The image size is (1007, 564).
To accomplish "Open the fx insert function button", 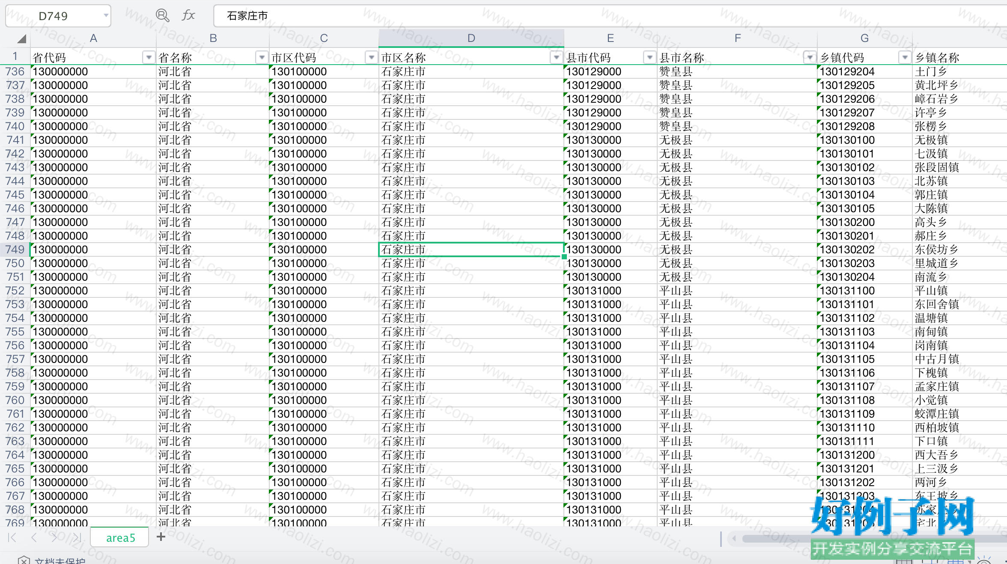I will (x=188, y=16).
